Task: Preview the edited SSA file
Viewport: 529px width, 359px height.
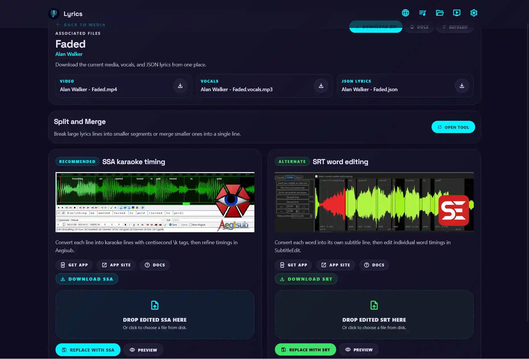Action: 143,350
